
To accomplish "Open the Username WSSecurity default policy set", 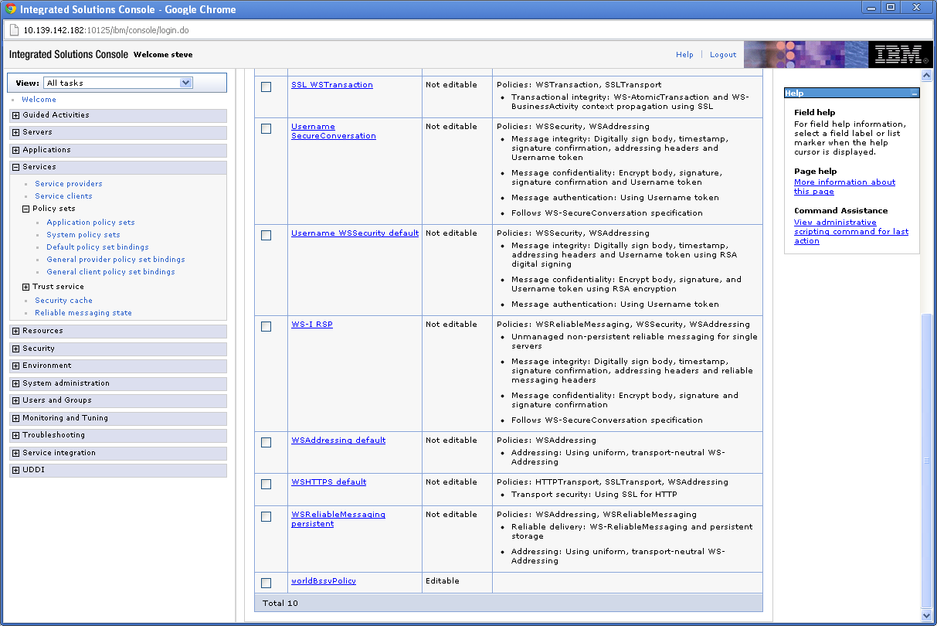I will tap(355, 233).
